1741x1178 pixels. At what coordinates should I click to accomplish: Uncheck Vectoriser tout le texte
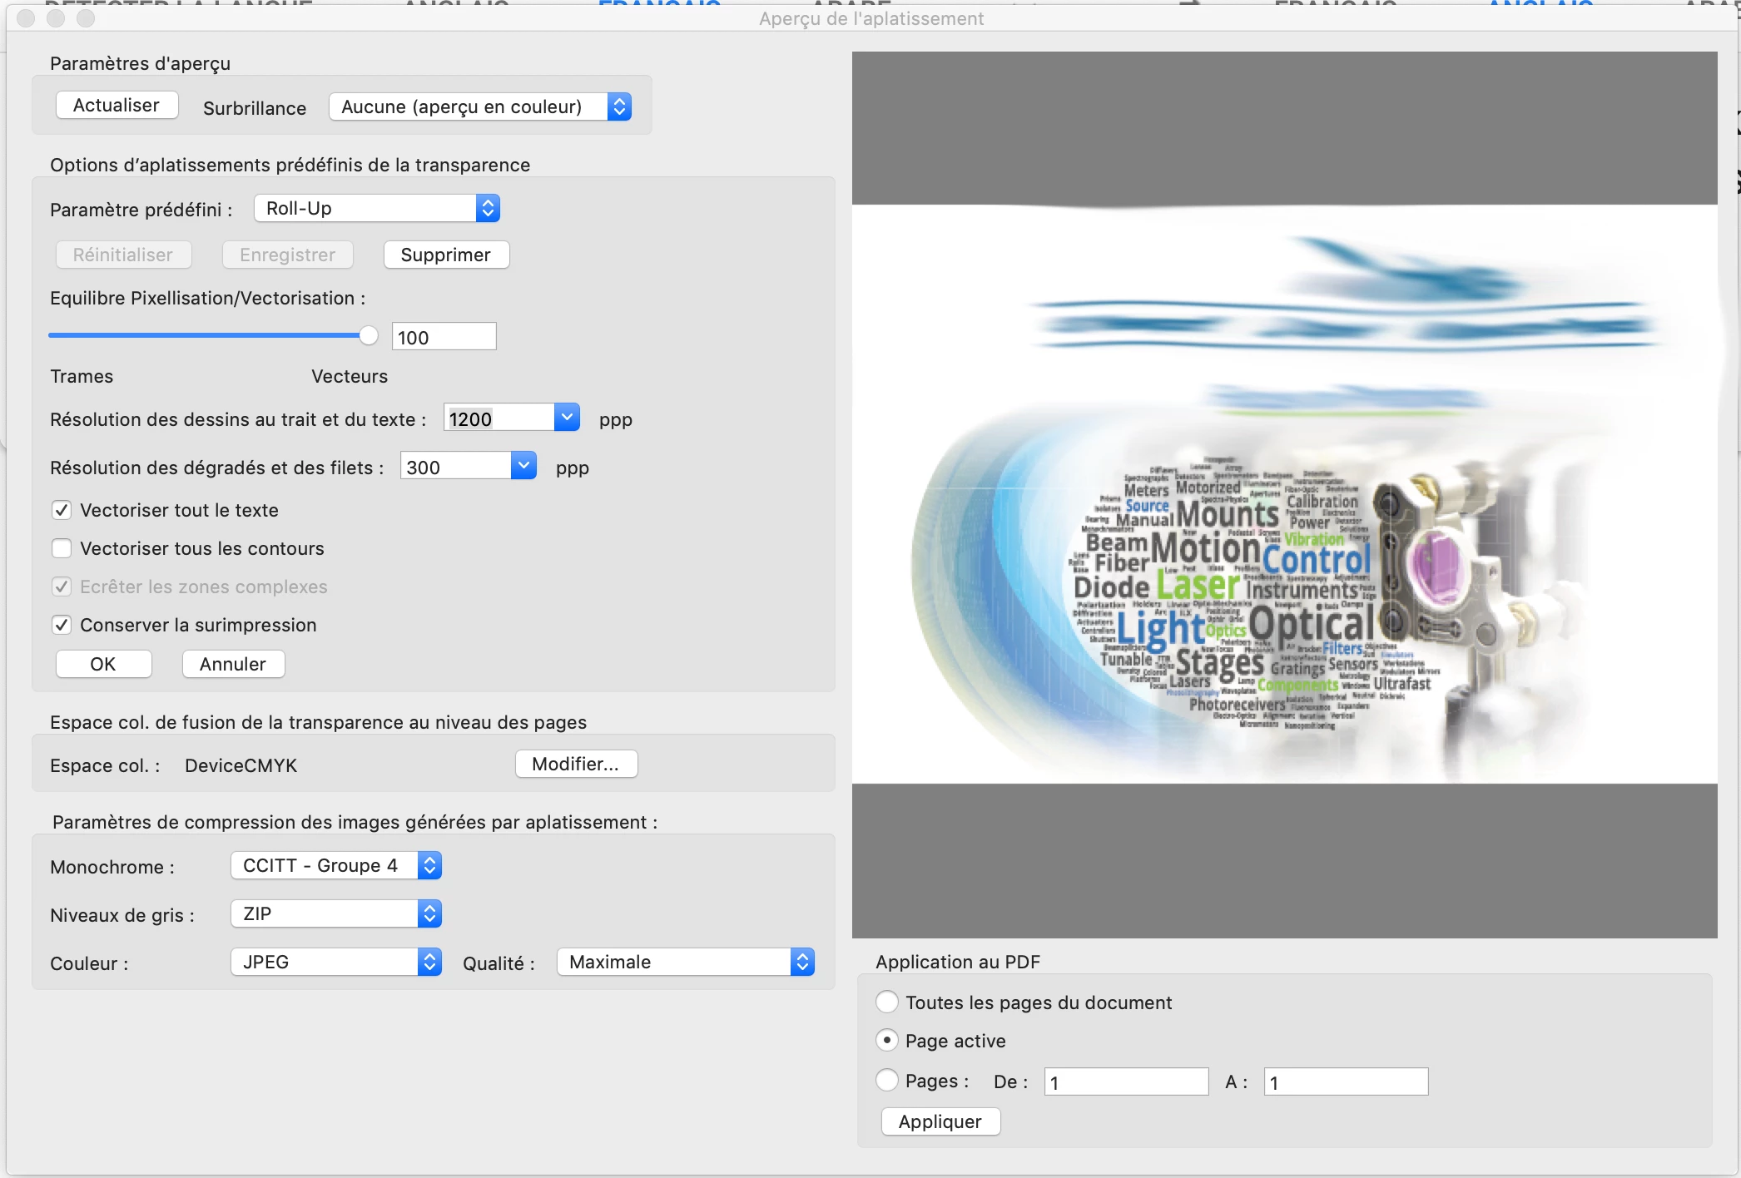coord(62,510)
